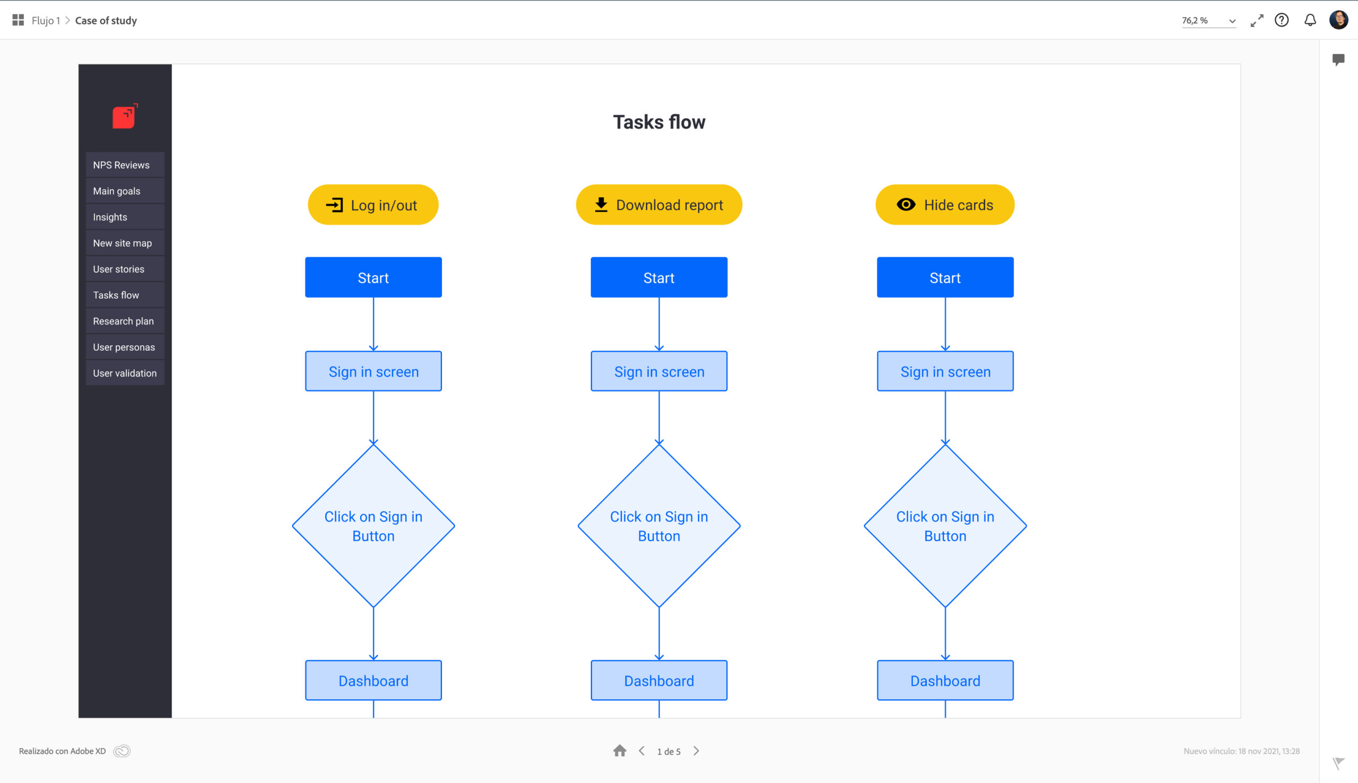Click the red app logo in sidebar

[x=125, y=116]
